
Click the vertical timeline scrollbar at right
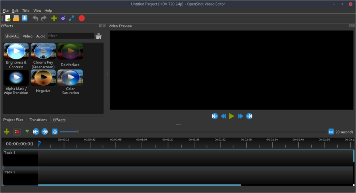click(x=354, y=156)
